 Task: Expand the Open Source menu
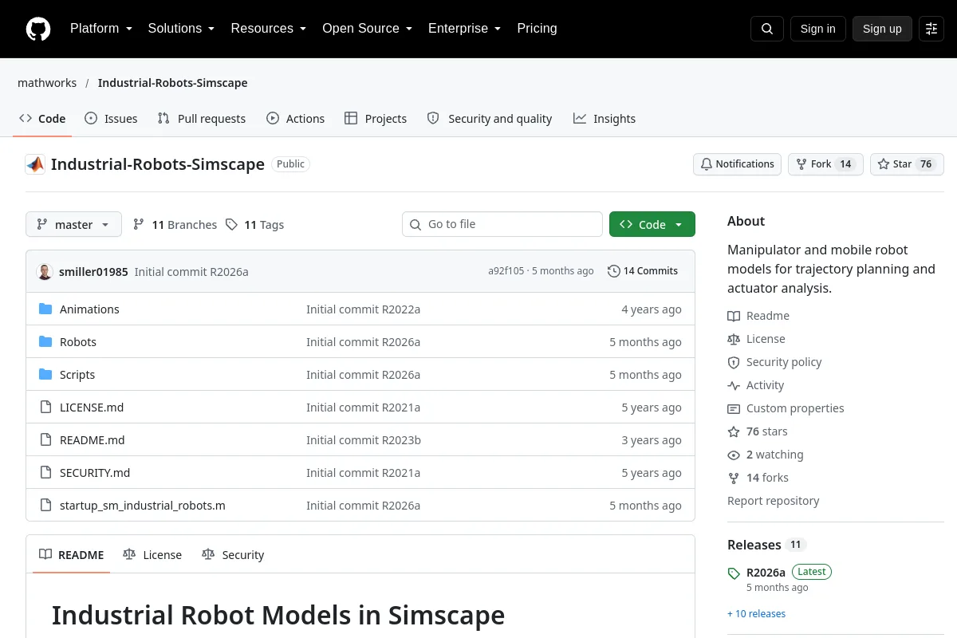(x=367, y=29)
